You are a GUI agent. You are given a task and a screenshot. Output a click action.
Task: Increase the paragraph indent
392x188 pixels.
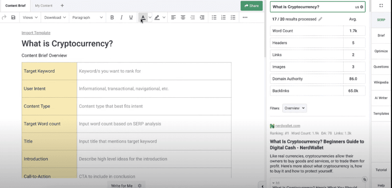click(202, 18)
